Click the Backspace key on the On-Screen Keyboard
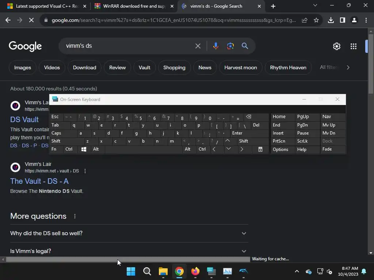The image size is (374, 280). tap(256, 117)
